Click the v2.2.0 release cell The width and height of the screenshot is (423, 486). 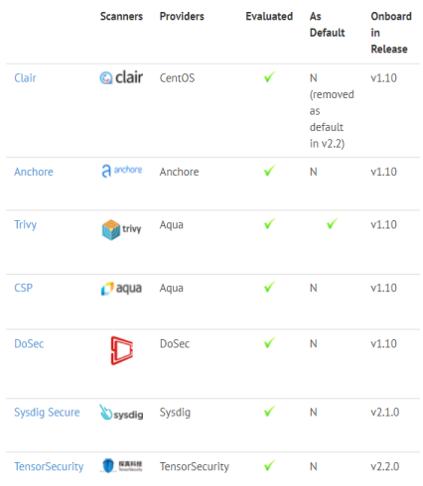tap(385, 466)
